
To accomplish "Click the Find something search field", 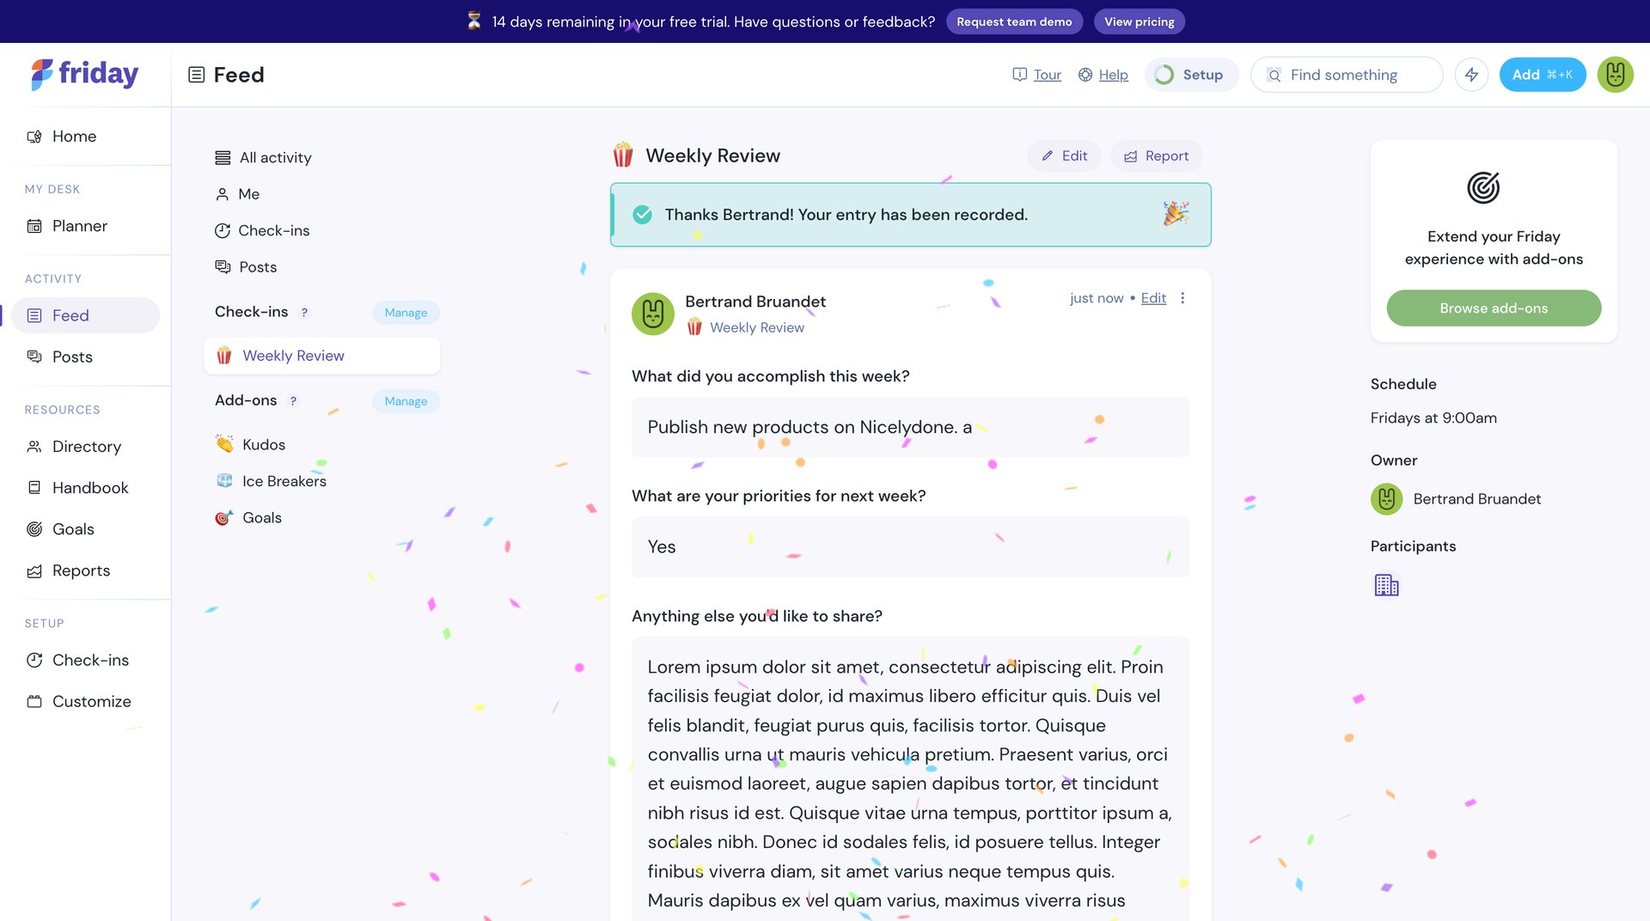I will (1346, 75).
